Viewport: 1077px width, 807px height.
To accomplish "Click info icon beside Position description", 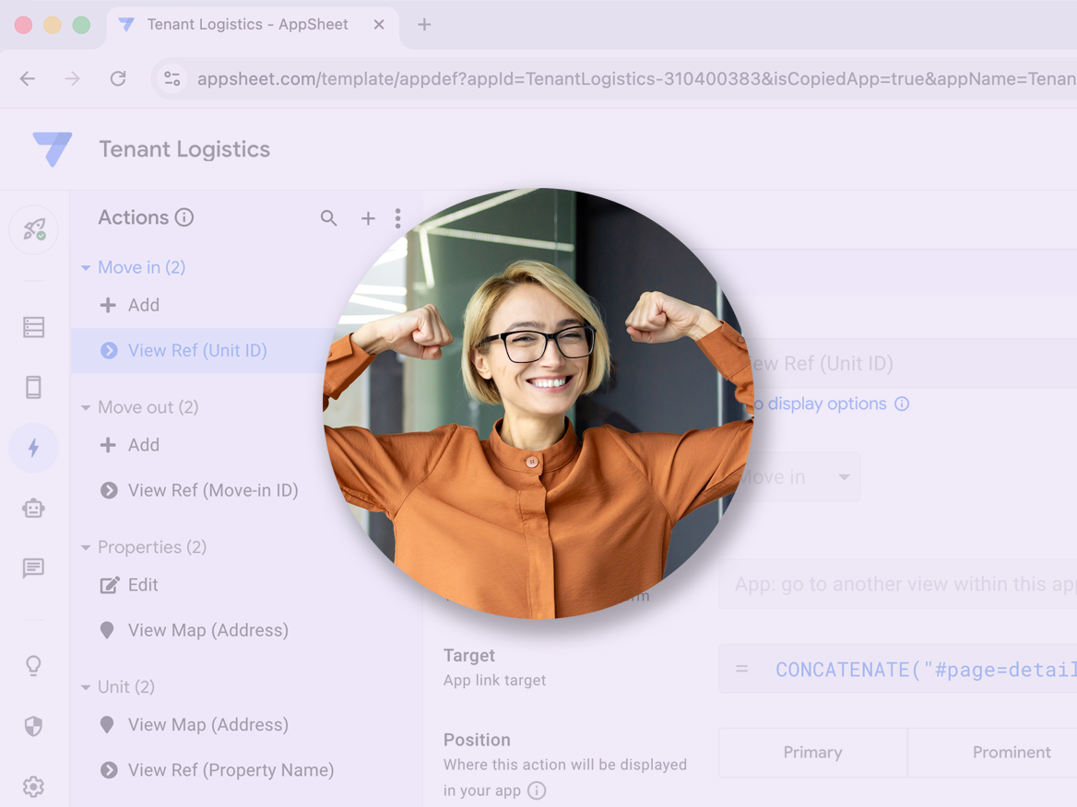I will [x=537, y=790].
